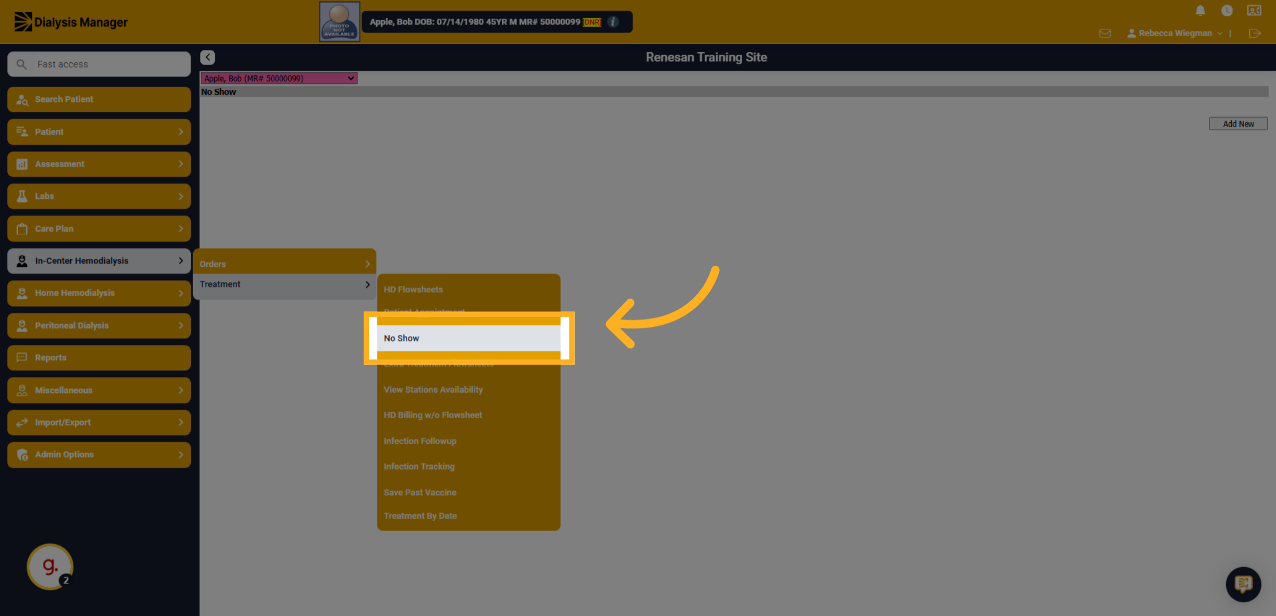This screenshot has height=616, width=1276.
Task: Expand the Admin Options chevron
Action: tap(181, 455)
